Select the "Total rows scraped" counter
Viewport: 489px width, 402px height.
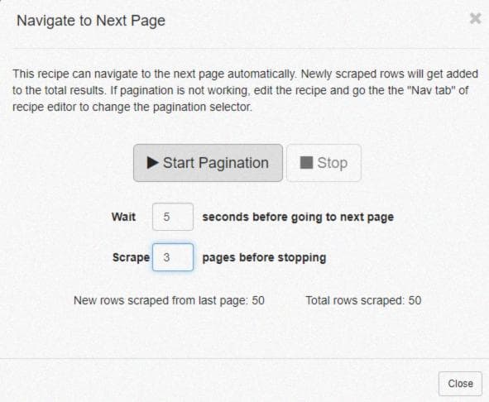point(363,300)
